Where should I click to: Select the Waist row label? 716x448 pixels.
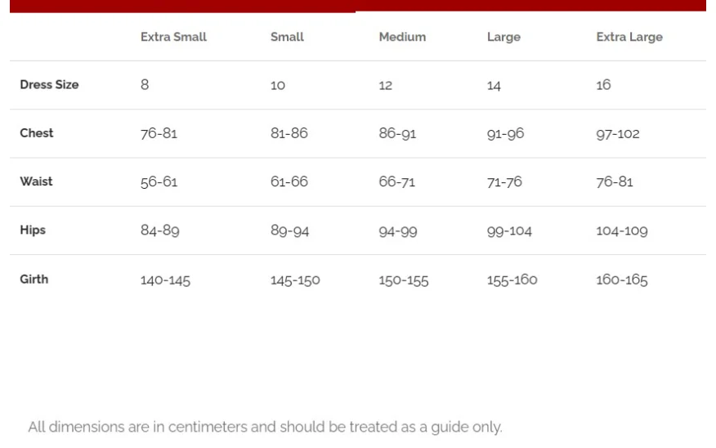36,181
